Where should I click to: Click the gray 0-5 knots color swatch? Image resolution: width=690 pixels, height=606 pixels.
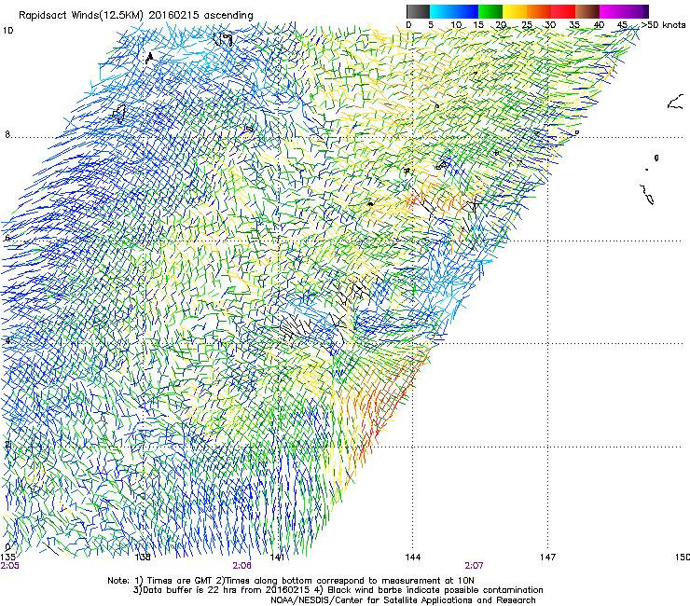coord(418,11)
